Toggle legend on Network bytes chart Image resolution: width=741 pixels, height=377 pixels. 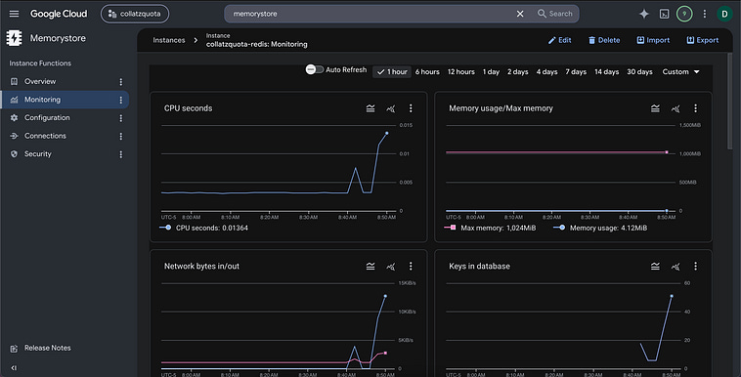coord(370,266)
